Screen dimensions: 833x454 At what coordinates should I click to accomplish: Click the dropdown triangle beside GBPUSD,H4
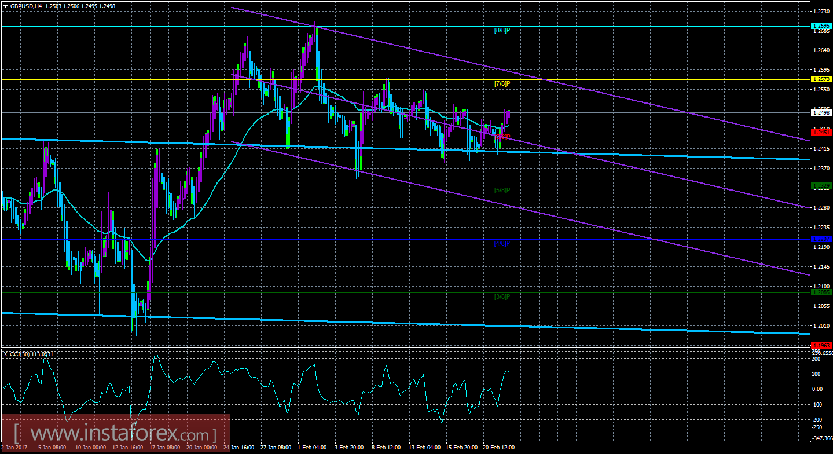(5, 5)
